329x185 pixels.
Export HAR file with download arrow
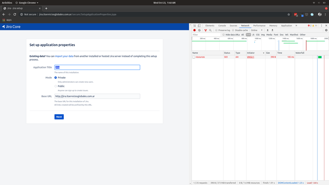tap(272, 30)
